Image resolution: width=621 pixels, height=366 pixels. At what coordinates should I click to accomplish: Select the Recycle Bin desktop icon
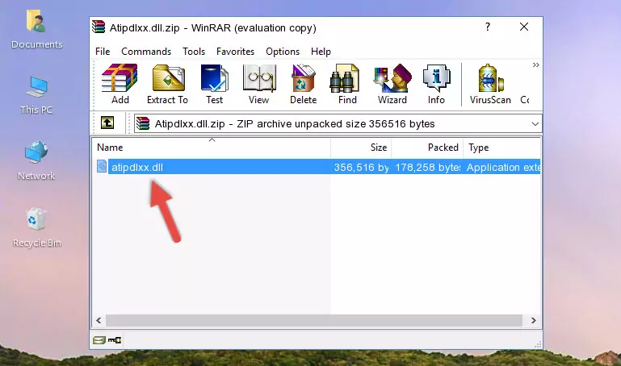[37, 227]
